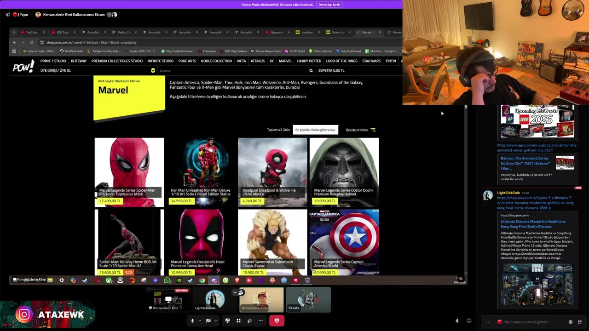589x331 pixels.
Task: Click Devre dışı bırak in purple banner
Action: pos(329,5)
